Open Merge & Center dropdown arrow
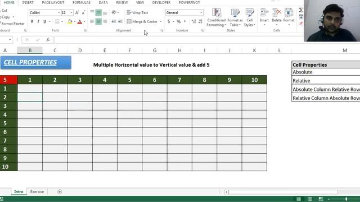Image resolution: width=360 pixels, height=202 pixels. pyautogui.click(x=161, y=21)
